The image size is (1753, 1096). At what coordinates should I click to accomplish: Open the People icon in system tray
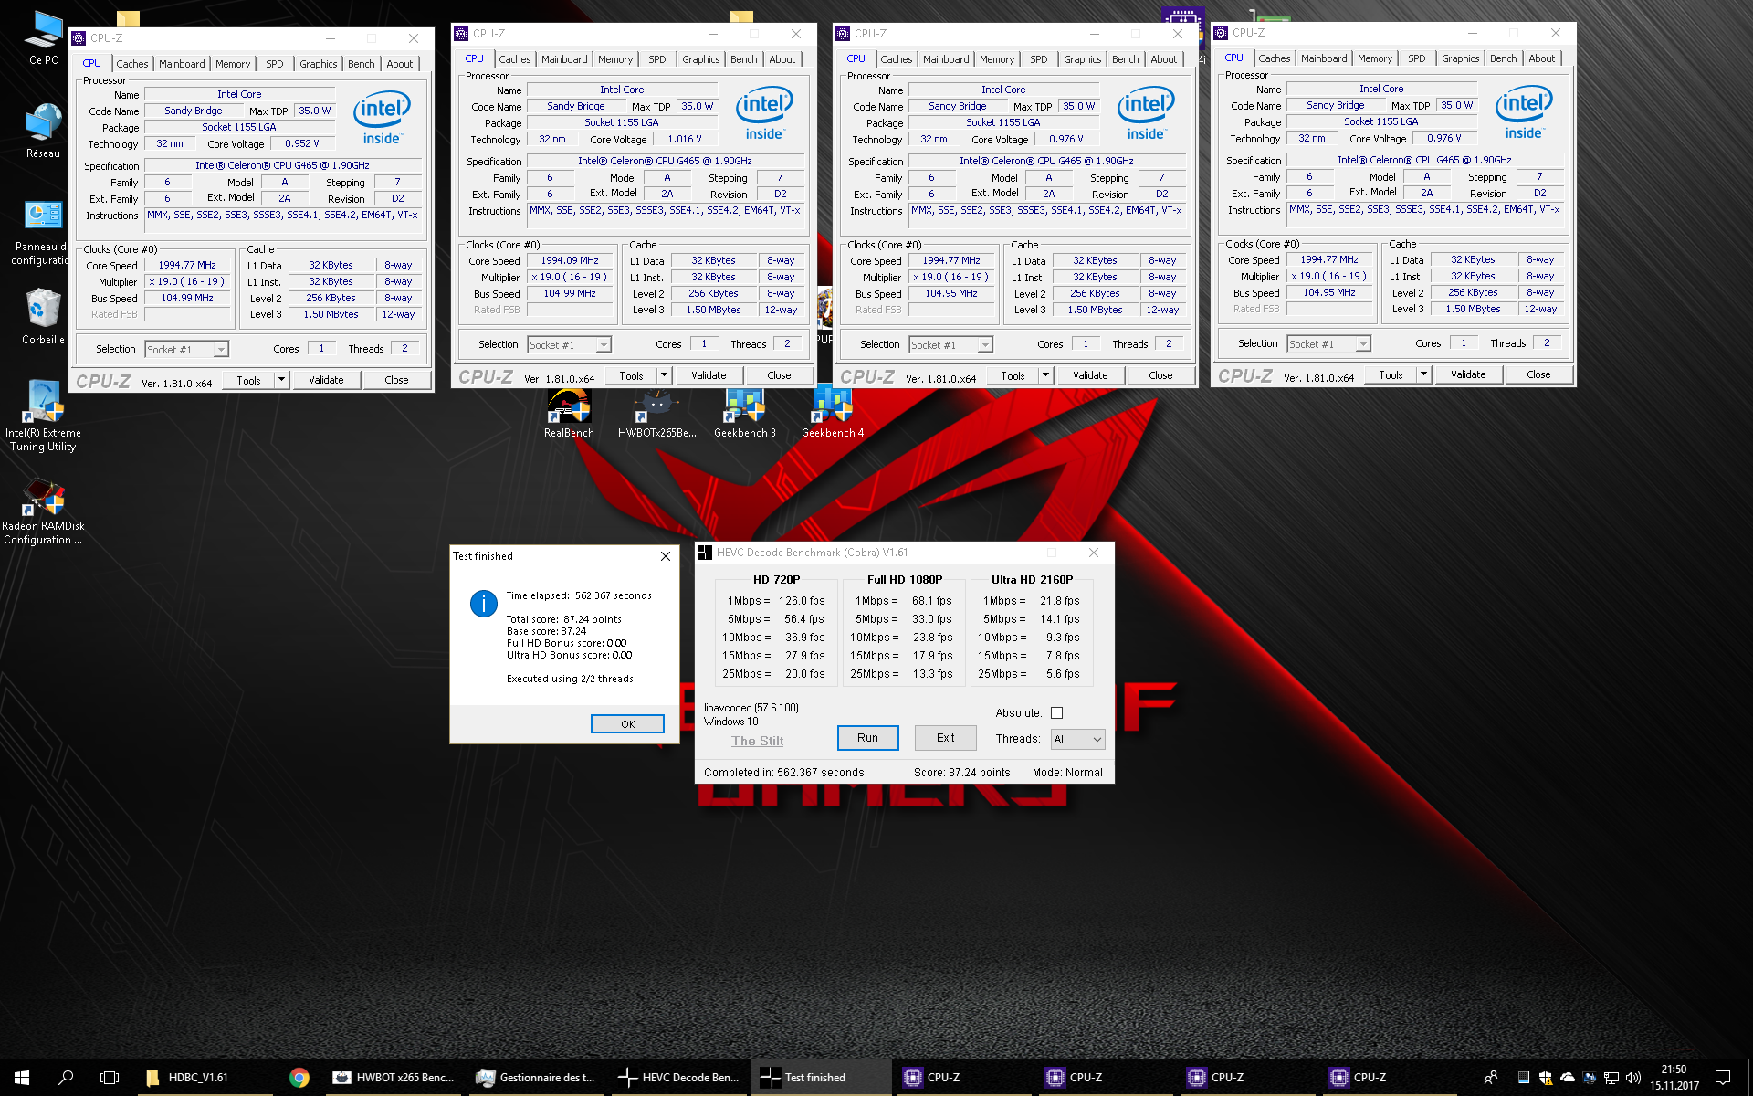pyautogui.click(x=1490, y=1078)
